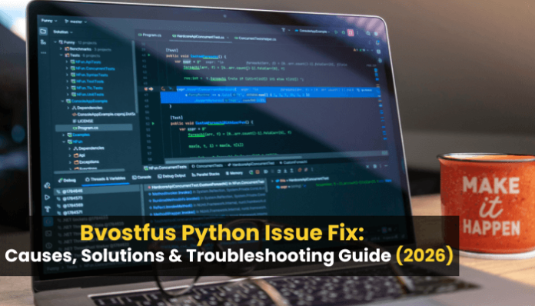Open the Funny project dropdown
The image size is (535, 306).
coord(49,21)
